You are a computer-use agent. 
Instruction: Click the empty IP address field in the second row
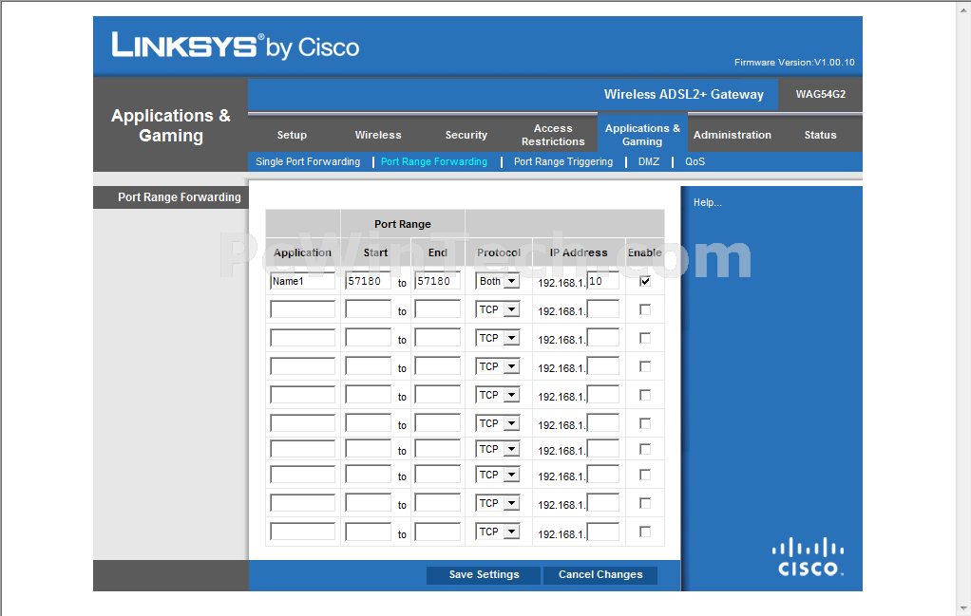[x=603, y=309]
